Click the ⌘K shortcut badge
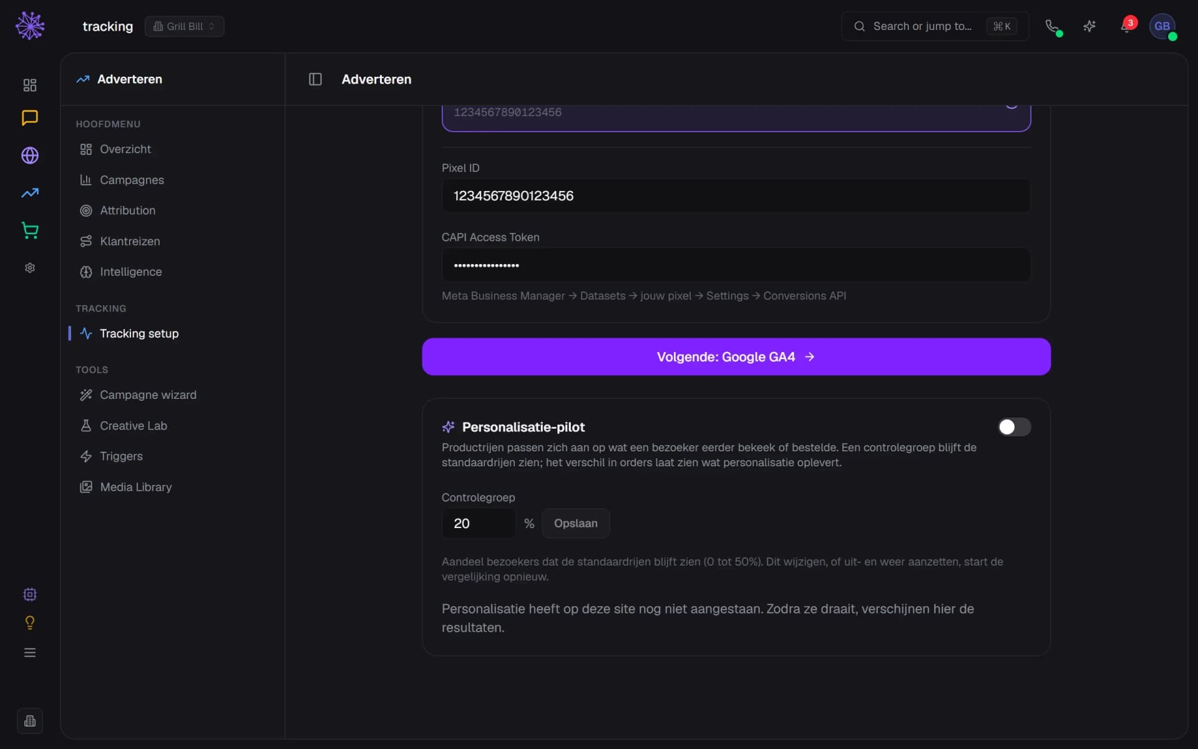The image size is (1198, 749). pos(1001,26)
